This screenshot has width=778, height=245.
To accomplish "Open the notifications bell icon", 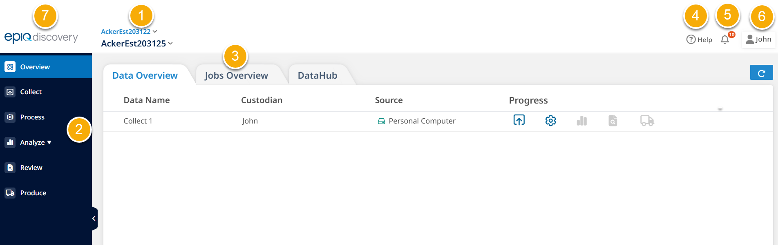I will point(725,40).
